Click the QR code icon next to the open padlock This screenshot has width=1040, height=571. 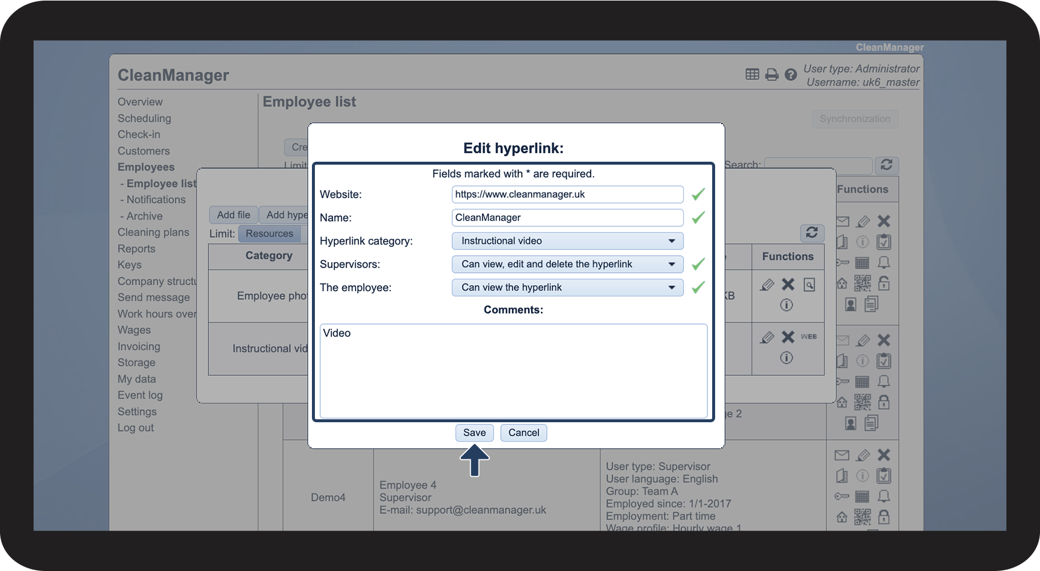point(862,283)
